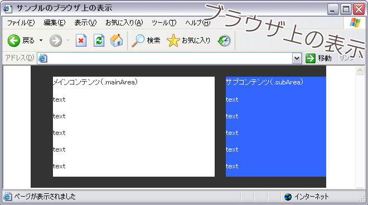Go back with the green Back arrow
Viewport: 368px width, 205px height.
coord(13,41)
